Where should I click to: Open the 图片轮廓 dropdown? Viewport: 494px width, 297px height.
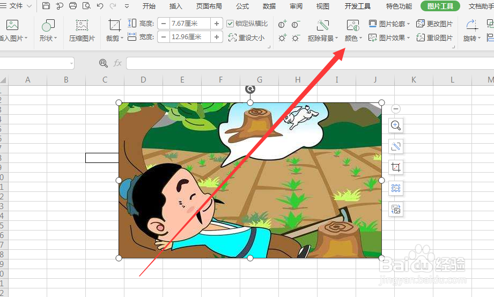point(389,24)
